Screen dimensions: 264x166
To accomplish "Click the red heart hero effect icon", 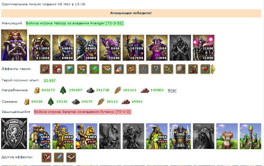I will [205, 69].
